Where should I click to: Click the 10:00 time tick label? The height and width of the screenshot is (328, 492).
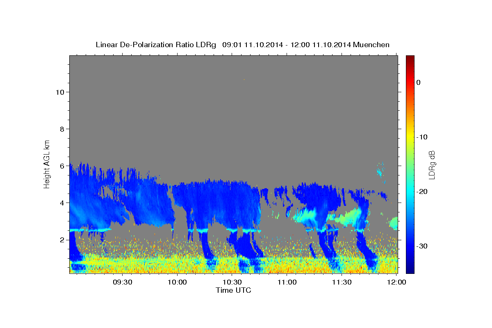tap(178, 282)
